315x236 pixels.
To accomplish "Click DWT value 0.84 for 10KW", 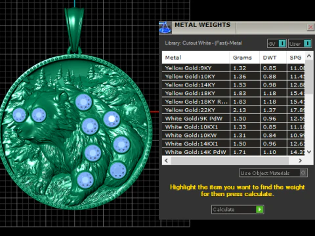I will pyautogui.click(x=270, y=135).
